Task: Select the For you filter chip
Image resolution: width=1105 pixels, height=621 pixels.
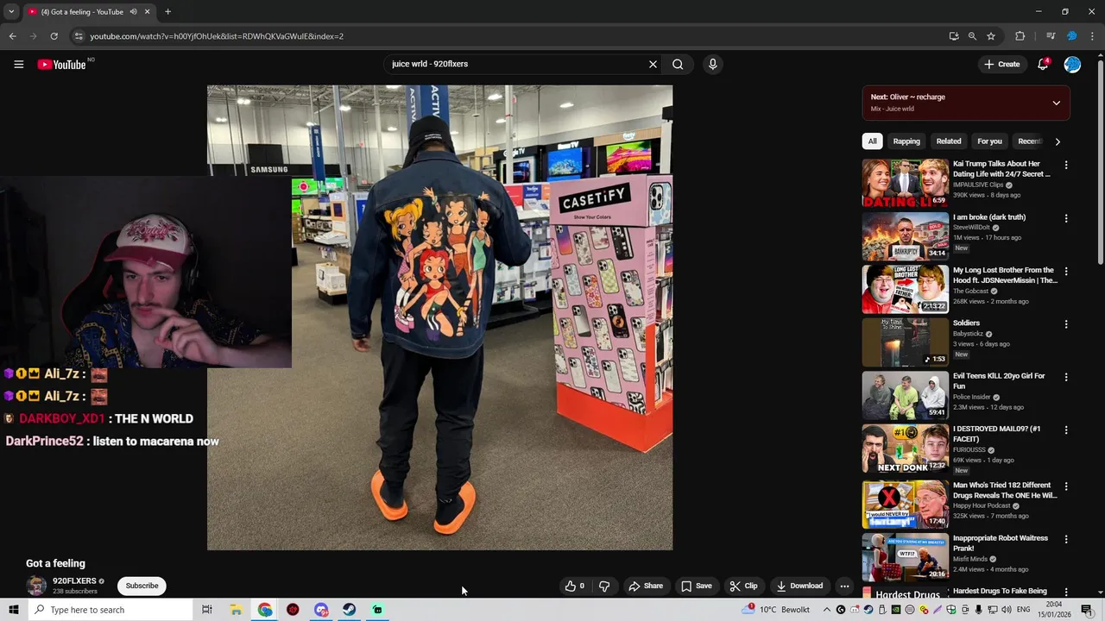Action: (x=989, y=141)
